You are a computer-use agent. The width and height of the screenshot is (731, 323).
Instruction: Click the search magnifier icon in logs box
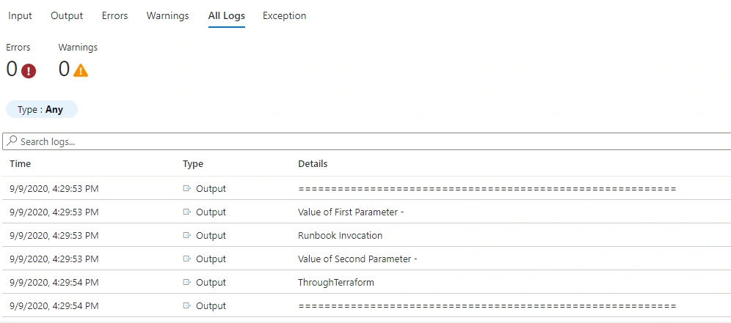[x=12, y=141]
